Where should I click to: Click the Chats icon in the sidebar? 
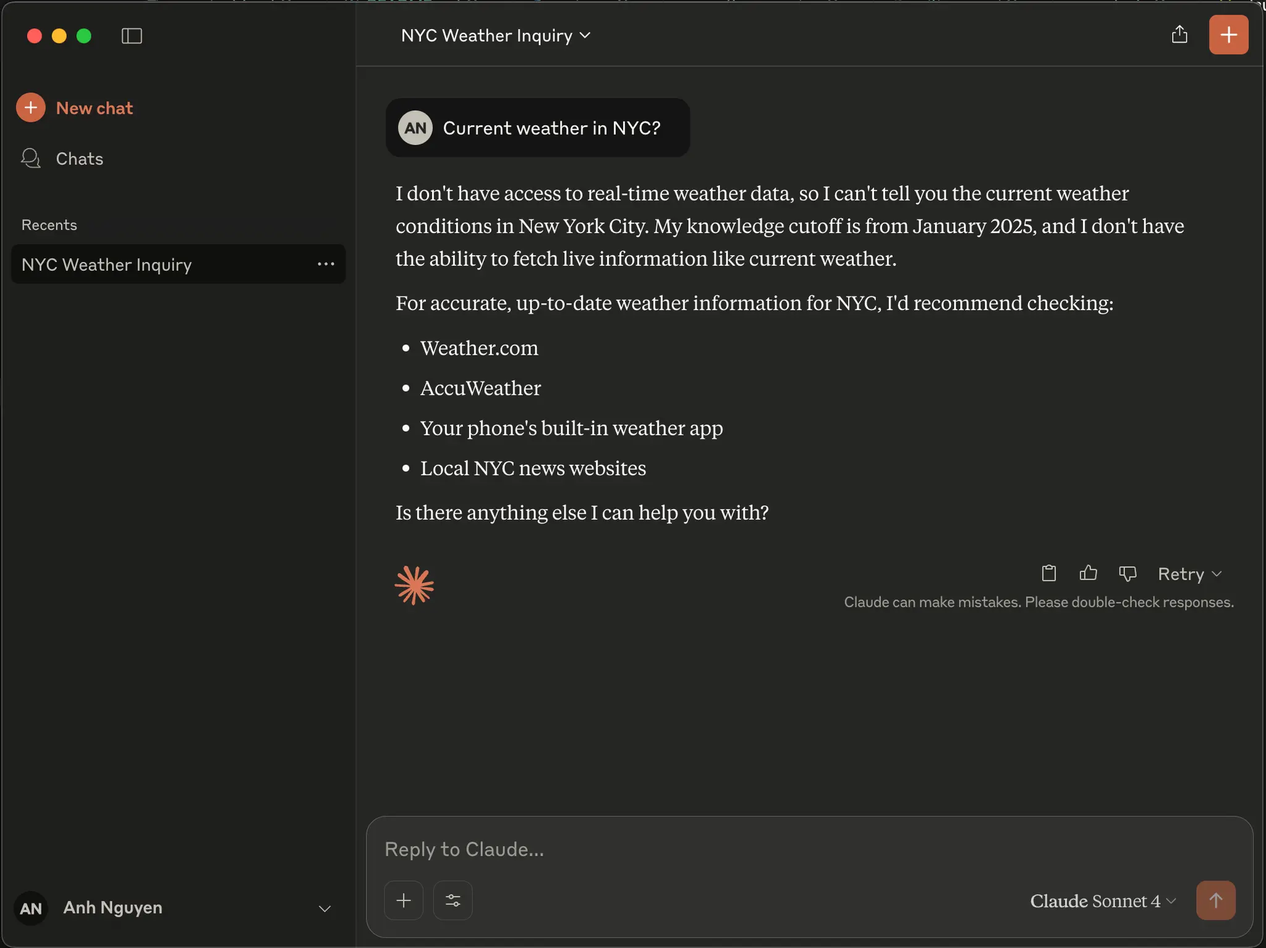pyautogui.click(x=30, y=158)
